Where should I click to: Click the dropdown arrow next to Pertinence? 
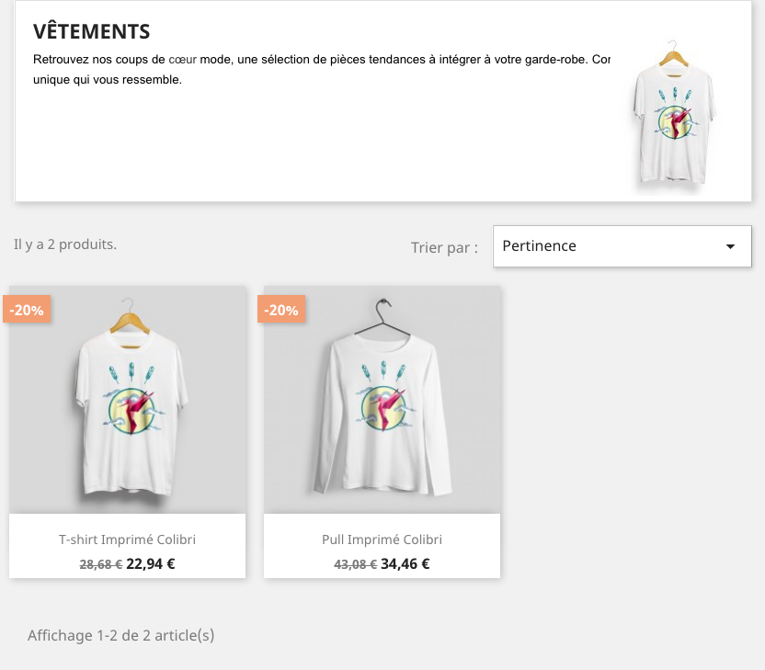(730, 246)
